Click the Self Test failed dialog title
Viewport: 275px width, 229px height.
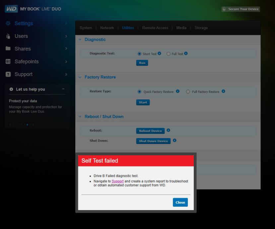tap(100, 161)
